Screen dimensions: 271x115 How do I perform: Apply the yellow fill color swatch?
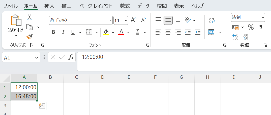106,32
